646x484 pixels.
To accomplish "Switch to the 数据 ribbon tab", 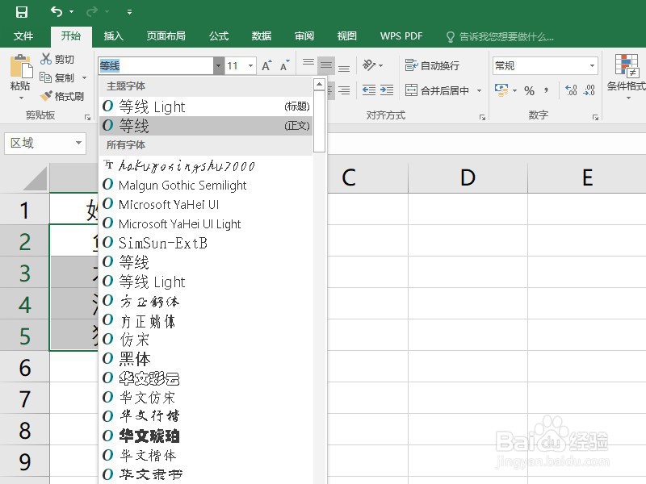I will [261, 36].
